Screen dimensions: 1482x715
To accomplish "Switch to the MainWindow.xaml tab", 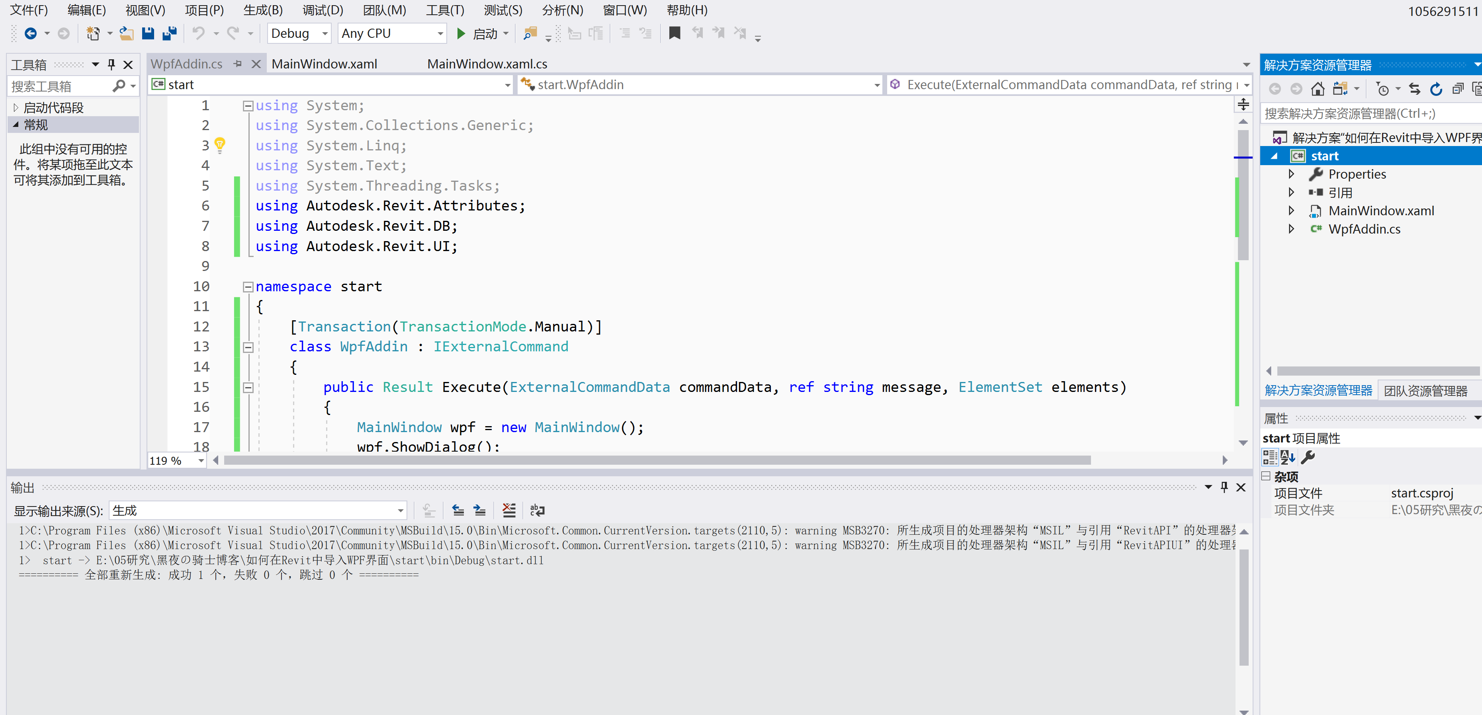I will pos(324,64).
